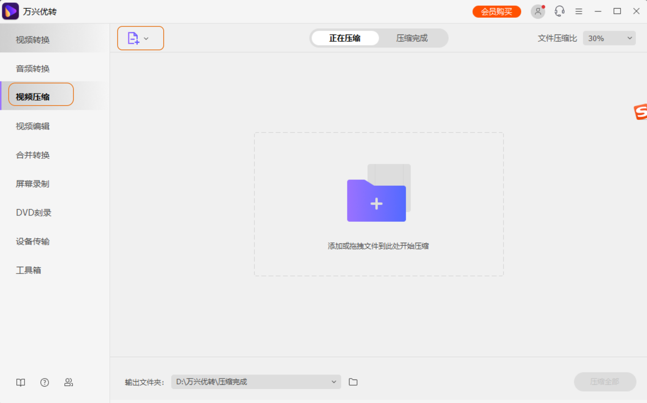Viewport: 647px width, 403px height.
Task: Expand the output folder path dropdown
Action: click(x=333, y=381)
